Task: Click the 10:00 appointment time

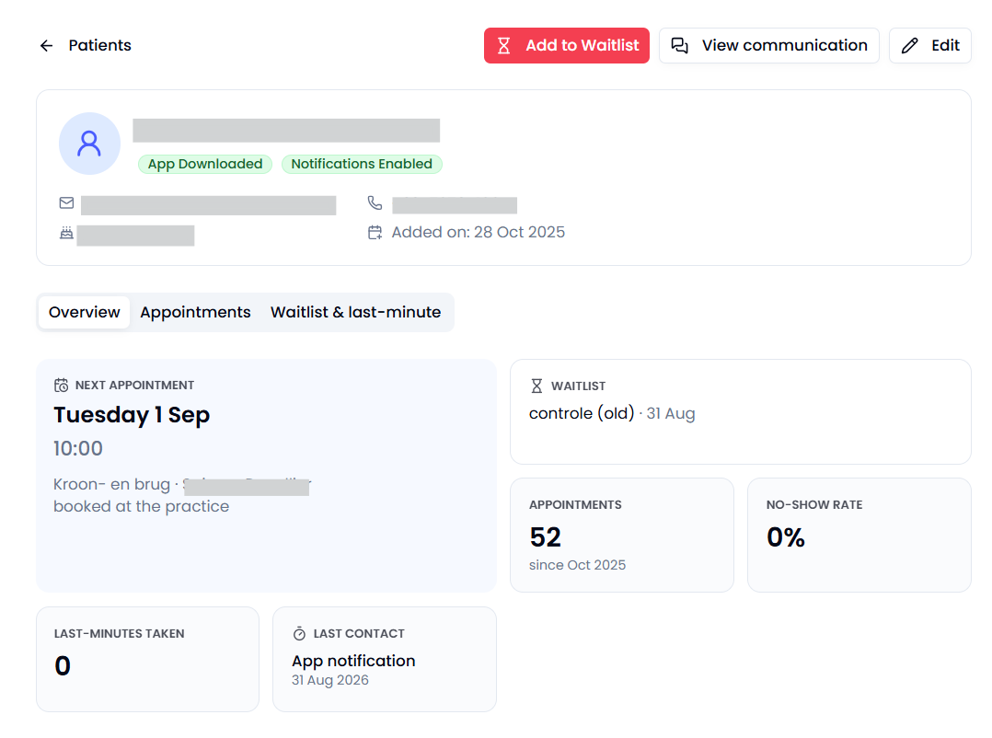Action: [x=78, y=448]
